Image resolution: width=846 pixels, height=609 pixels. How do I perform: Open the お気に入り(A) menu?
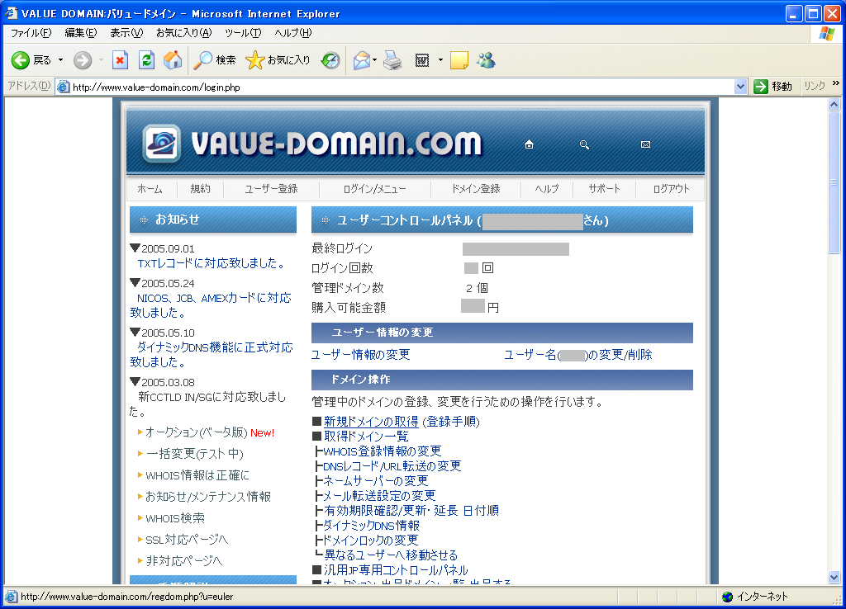pos(184,33)
